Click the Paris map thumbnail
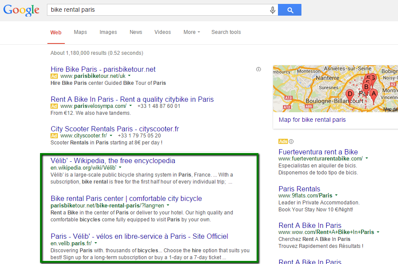The height and width of the screenshot is (264, 398). click(335, 89)
